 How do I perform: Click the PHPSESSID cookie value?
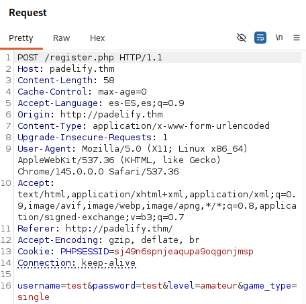(x=184, y=252)
